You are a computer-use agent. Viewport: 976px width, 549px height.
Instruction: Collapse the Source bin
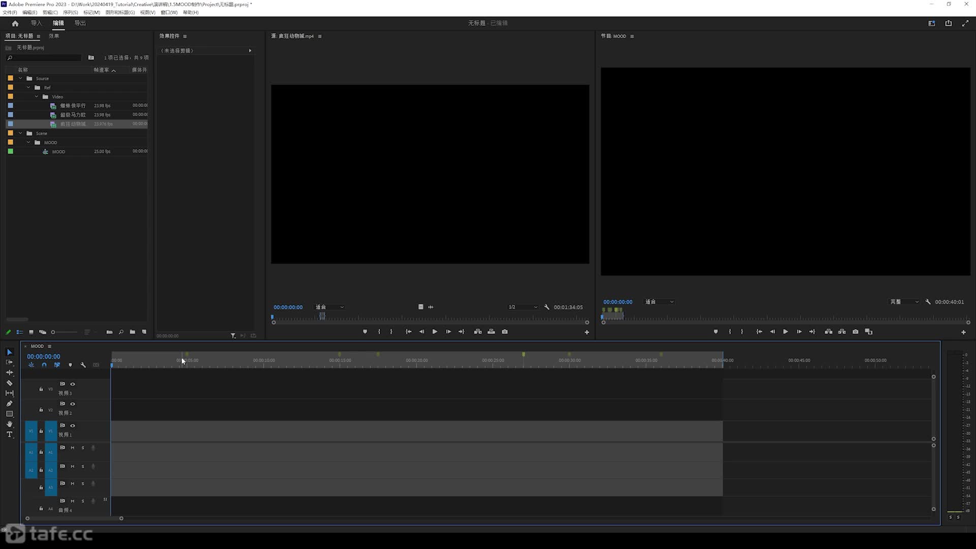pos(20,78)
